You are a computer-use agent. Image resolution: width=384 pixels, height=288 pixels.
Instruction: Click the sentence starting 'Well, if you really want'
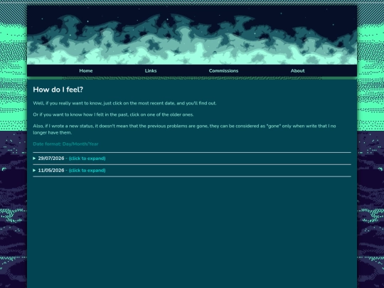124,103
